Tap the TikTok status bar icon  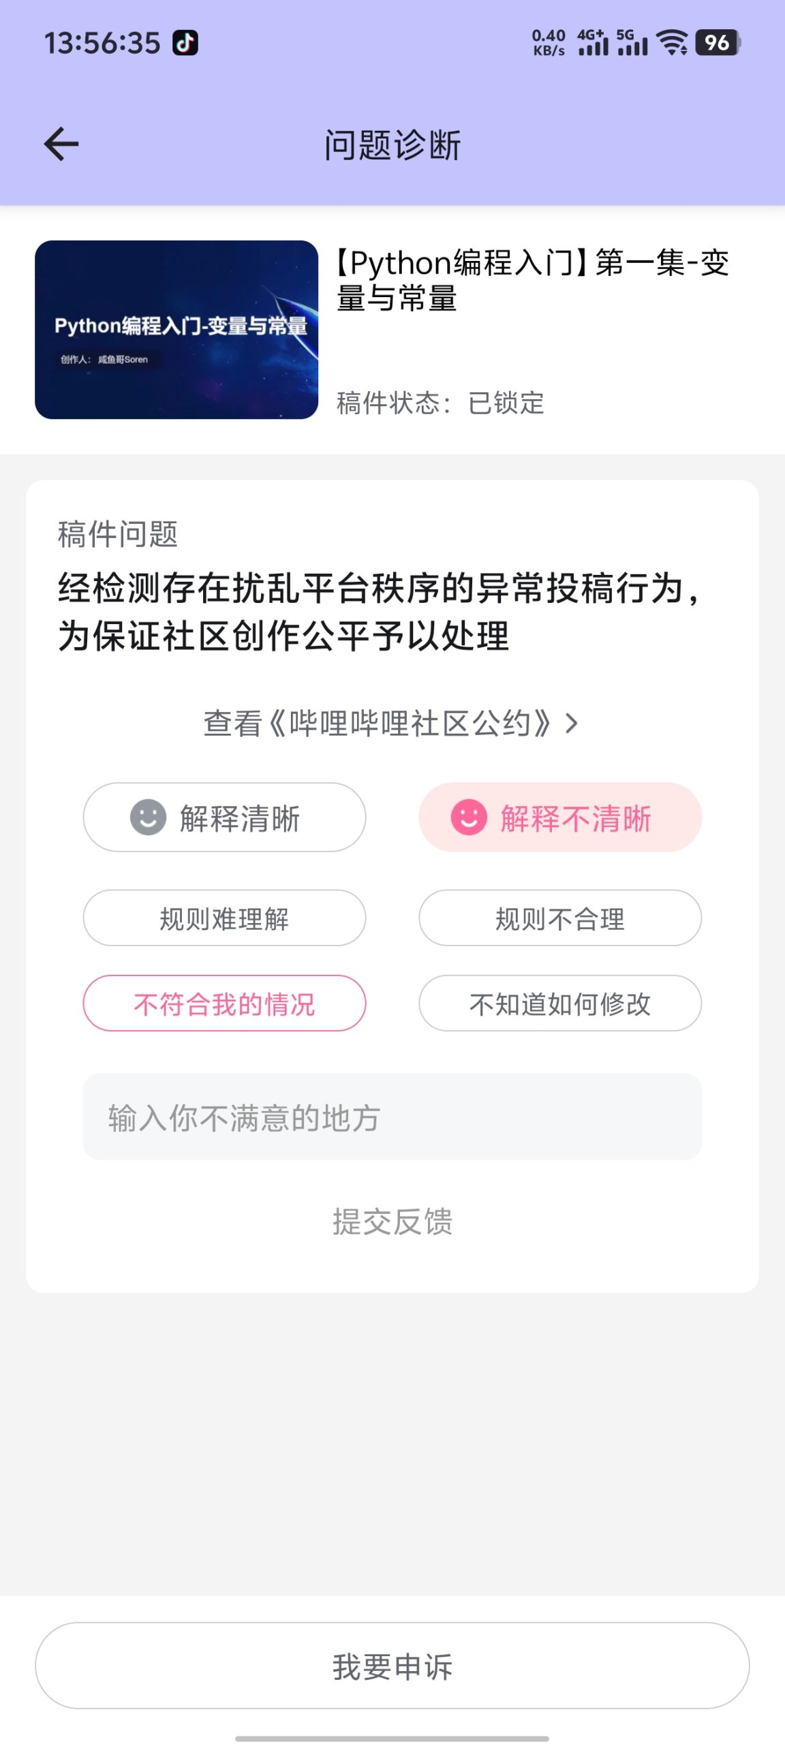coord(185,43)
